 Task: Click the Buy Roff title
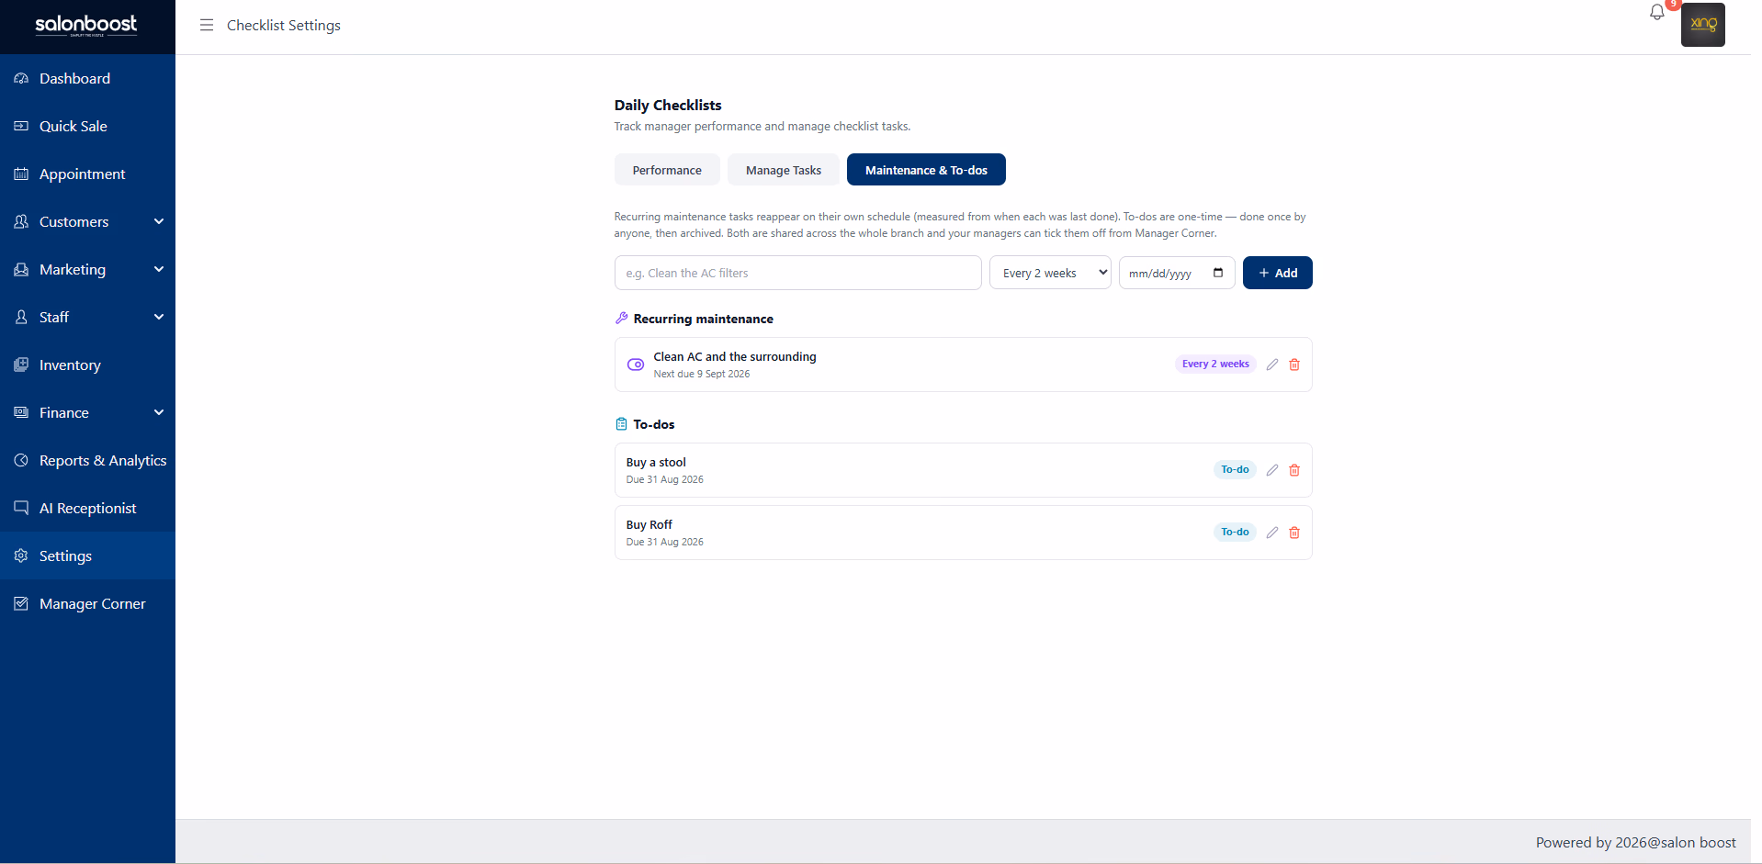click(649, 524)
